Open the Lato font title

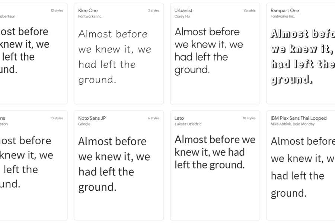(179, 118)
